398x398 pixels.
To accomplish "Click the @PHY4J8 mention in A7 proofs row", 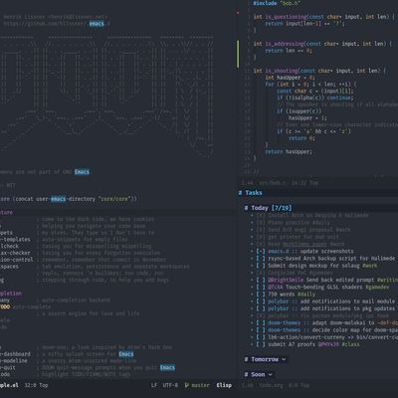I will (x=328, y=344).
